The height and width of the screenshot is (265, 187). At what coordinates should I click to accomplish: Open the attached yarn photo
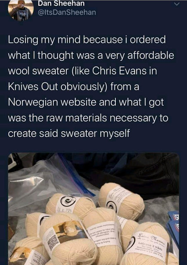(x=93, y=209)
